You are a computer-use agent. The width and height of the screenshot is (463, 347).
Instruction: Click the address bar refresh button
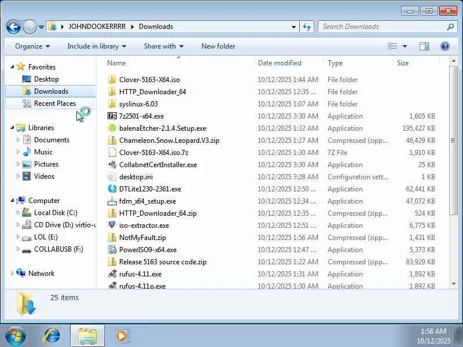pyautogui.click(x=307, y=27)
